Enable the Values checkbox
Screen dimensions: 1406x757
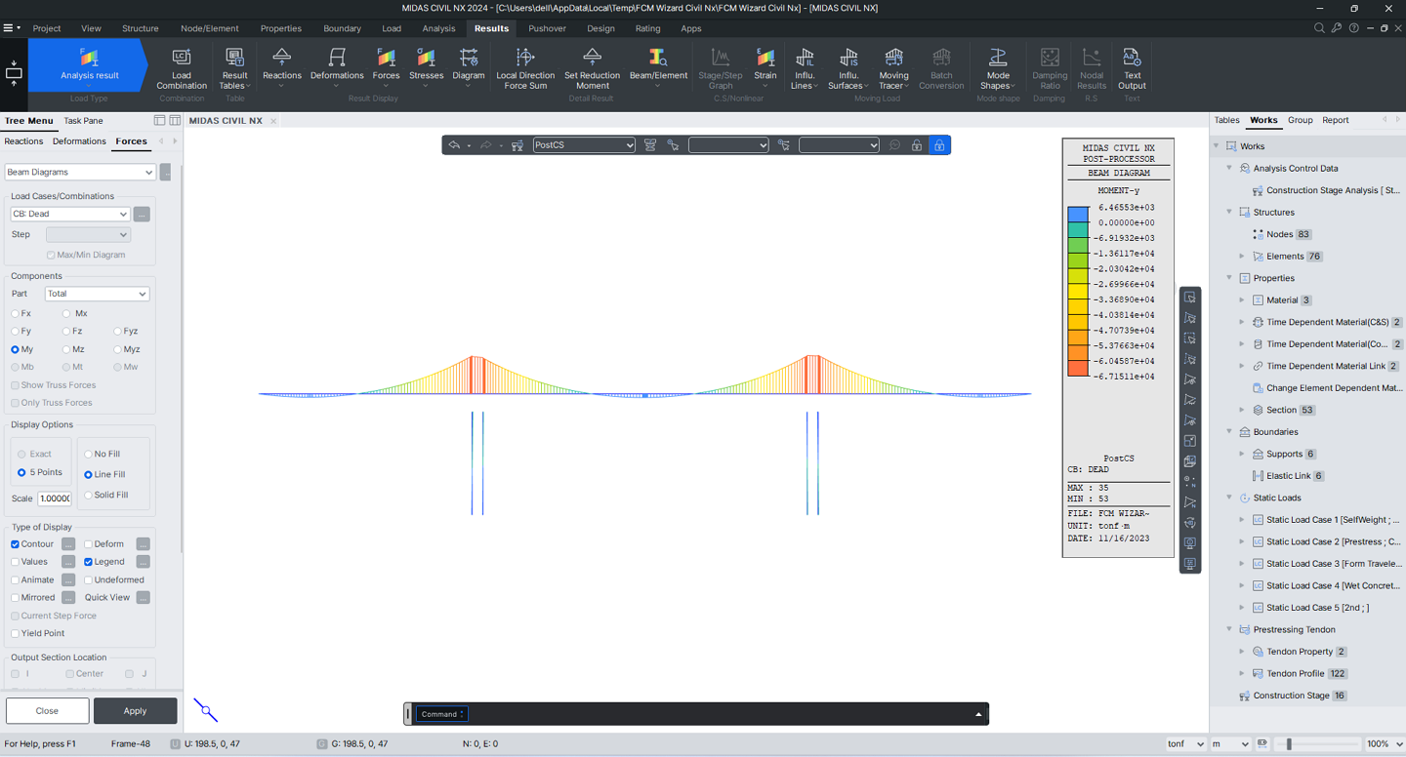click(x=15, y=562)
